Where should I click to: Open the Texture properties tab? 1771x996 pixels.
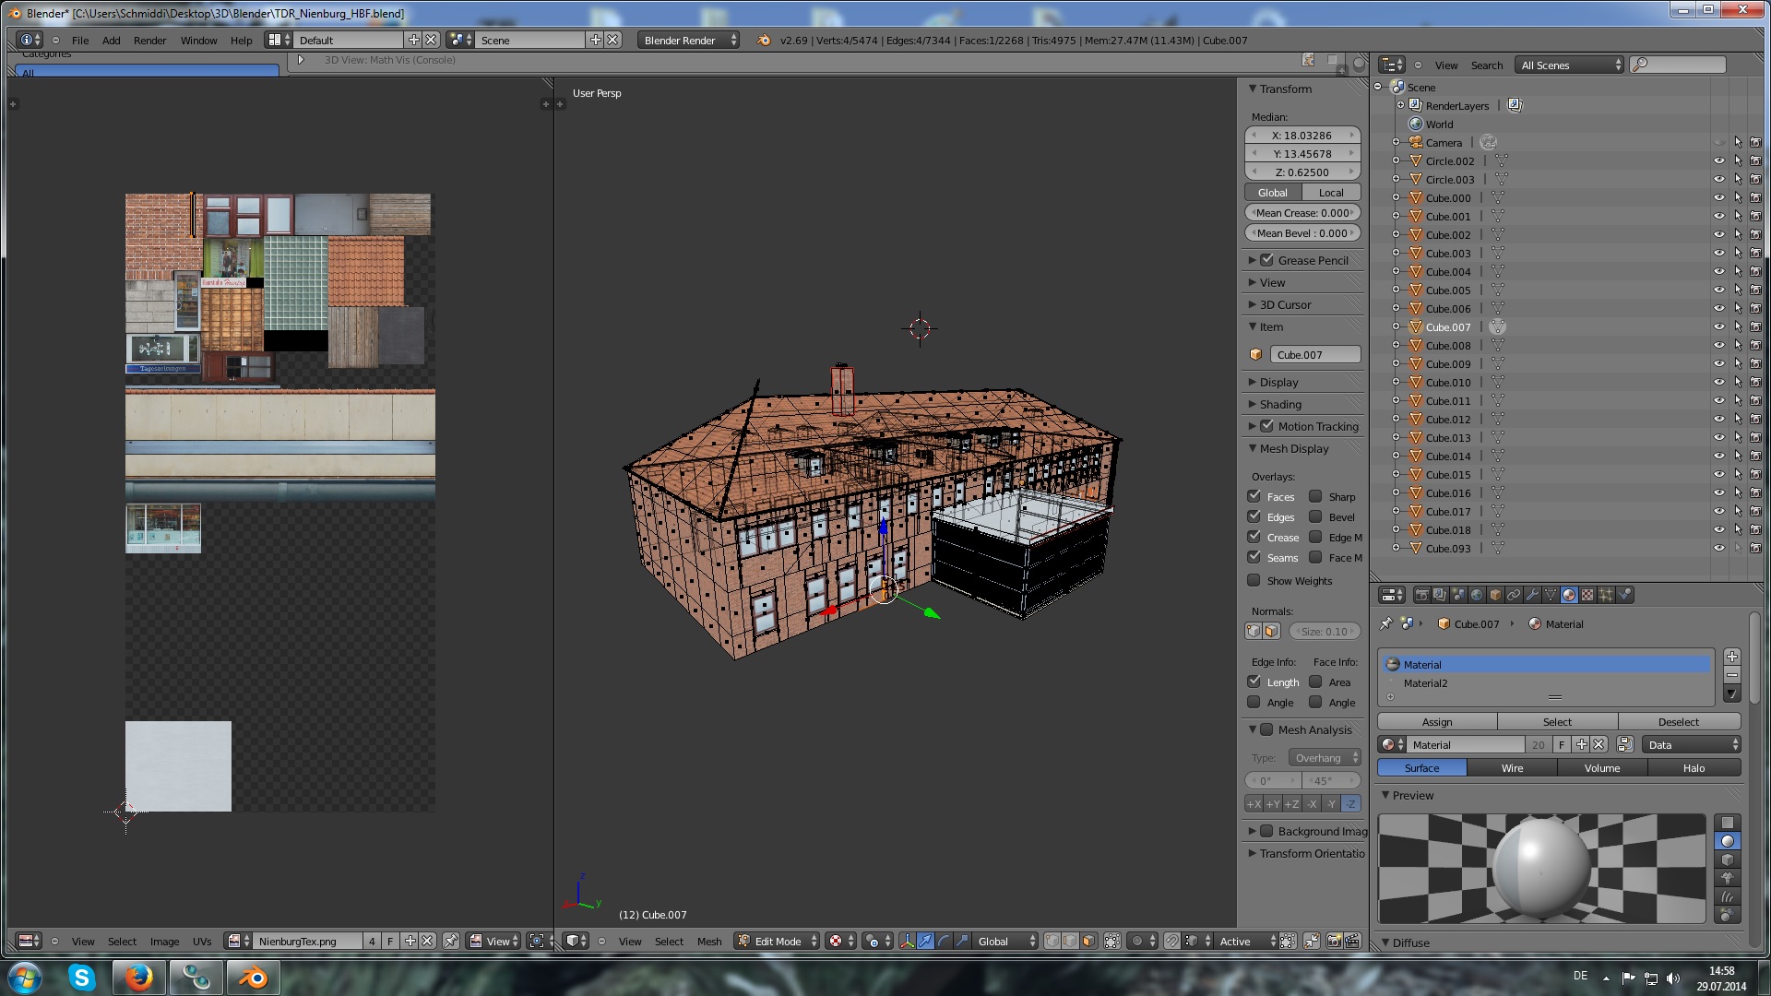point(1587,595)
